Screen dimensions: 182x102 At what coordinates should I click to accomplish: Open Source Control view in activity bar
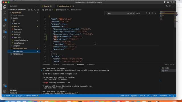(x=5, y=19)
